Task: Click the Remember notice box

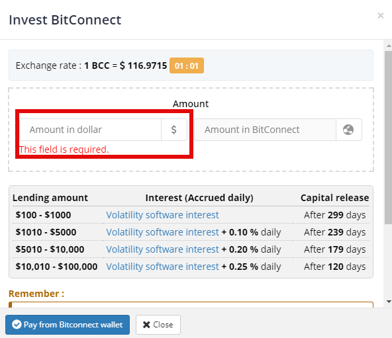Action: 191,305
